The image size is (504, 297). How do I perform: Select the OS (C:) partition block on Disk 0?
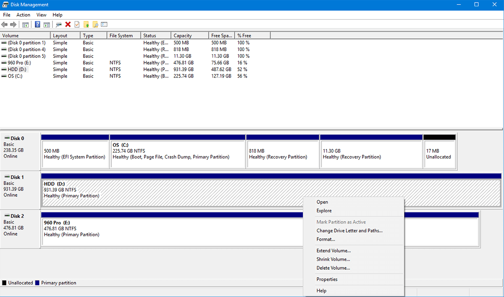tap(178, 151)
